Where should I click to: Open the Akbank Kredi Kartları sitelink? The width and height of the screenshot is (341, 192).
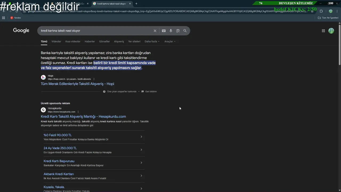point(59,174)
